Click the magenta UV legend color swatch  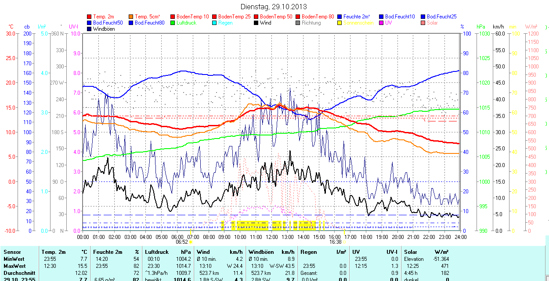click(x=381, y=23)
